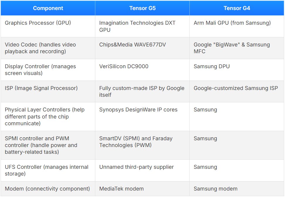Click the ISP (Image Signal Processor) cell
Image resolution: width=285 pixels, height=197 pixels.
pyautogui.click(x=41, y=88)
